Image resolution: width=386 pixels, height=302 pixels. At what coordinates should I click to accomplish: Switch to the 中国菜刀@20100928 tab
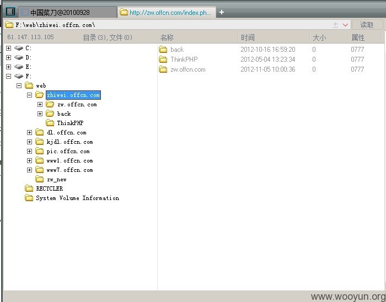[67, 12]
